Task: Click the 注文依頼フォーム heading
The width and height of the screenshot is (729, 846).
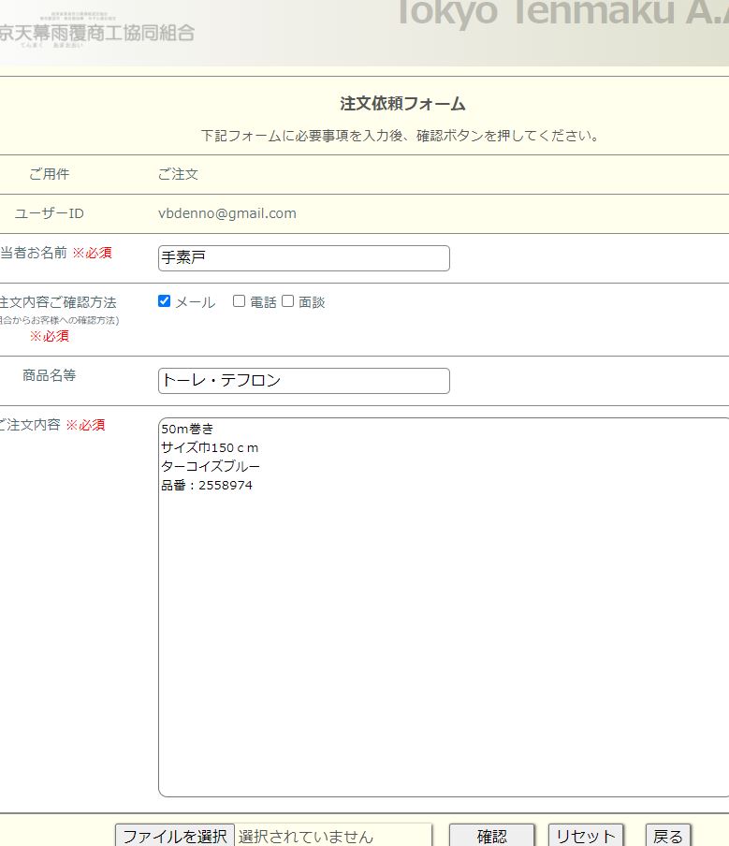Action: click(x=402, y=104)
